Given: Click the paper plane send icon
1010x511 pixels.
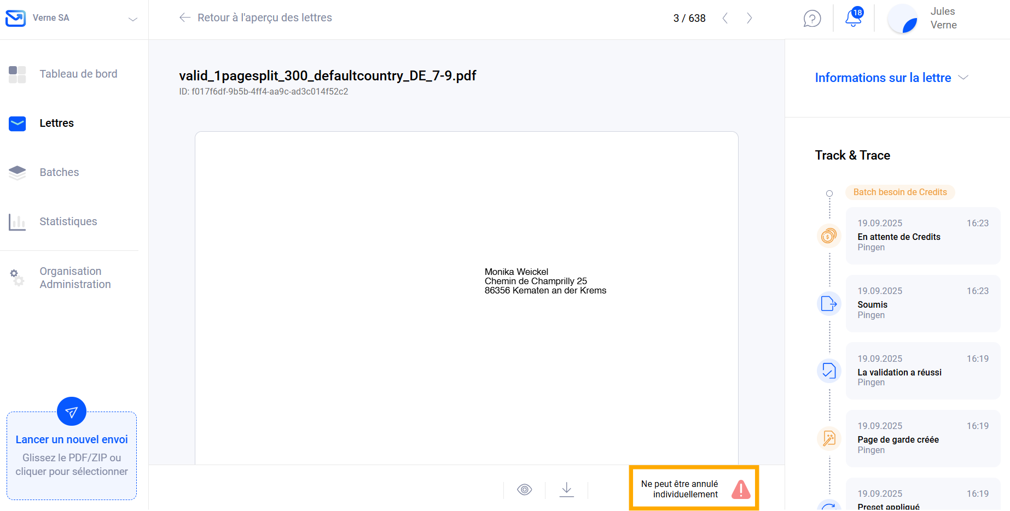Looking at the screenshot, I should [x=72, y=412].
